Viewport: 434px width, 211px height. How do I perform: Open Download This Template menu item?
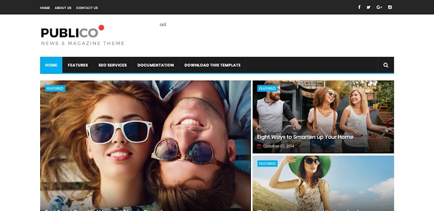click(213, 65)
